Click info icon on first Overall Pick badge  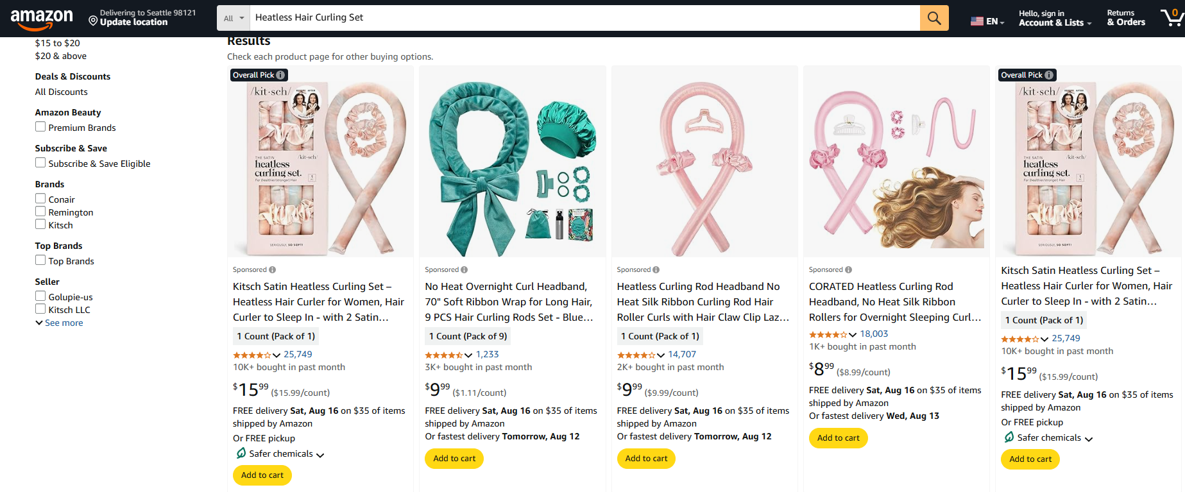(280, 75)
